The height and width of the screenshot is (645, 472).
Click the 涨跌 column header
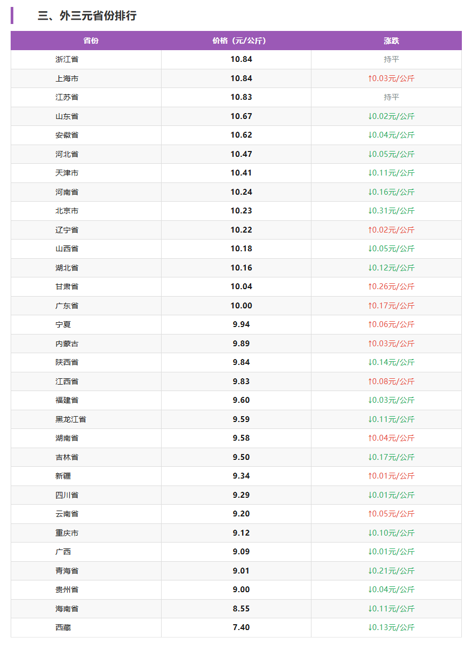(x=391, y=41)
